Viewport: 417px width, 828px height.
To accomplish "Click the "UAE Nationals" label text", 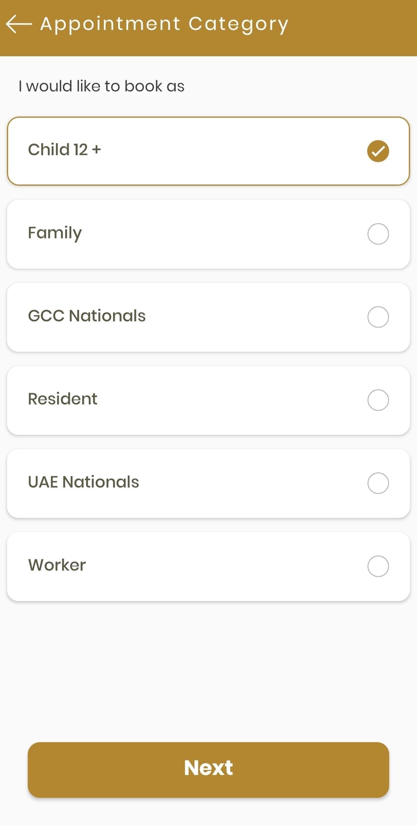I will pyautogui.click(x=83, y=482).
